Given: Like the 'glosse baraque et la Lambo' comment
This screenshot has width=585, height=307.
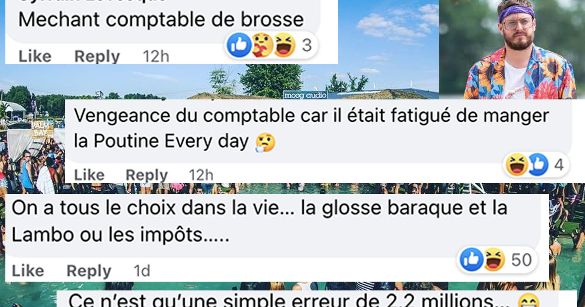Looking at the screenshot, I should pos(28,270).
